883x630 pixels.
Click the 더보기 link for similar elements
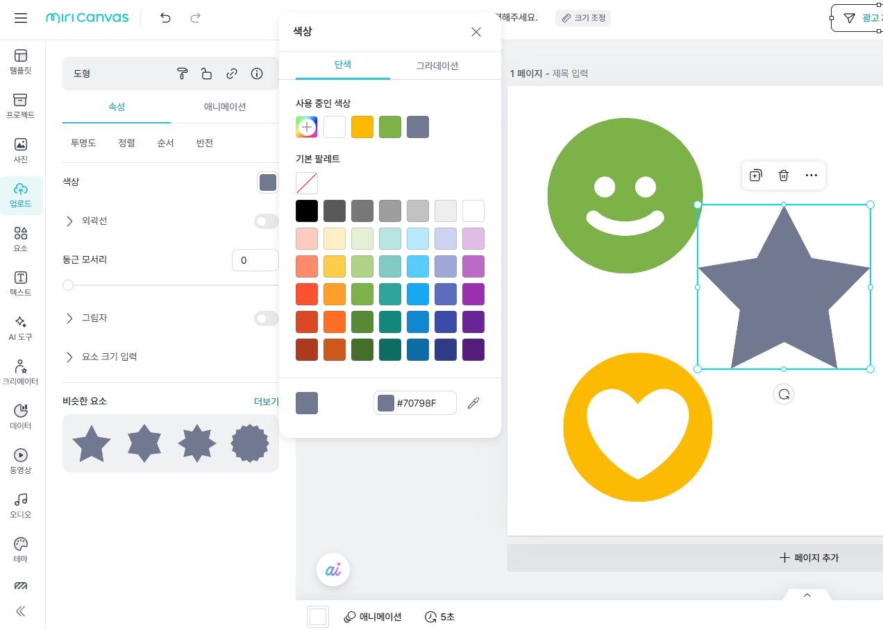pyautogui.click(x=266, y=402)
